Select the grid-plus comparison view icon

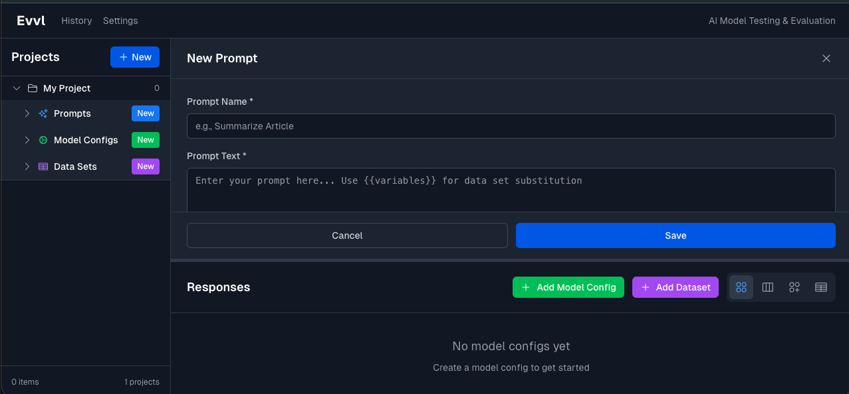(x=794, y=287)
